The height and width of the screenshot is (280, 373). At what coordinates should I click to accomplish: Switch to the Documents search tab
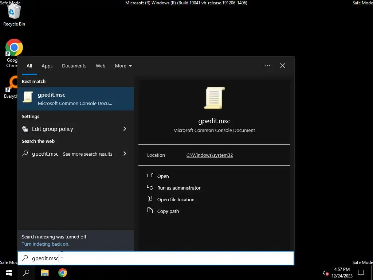coord(74,66)
